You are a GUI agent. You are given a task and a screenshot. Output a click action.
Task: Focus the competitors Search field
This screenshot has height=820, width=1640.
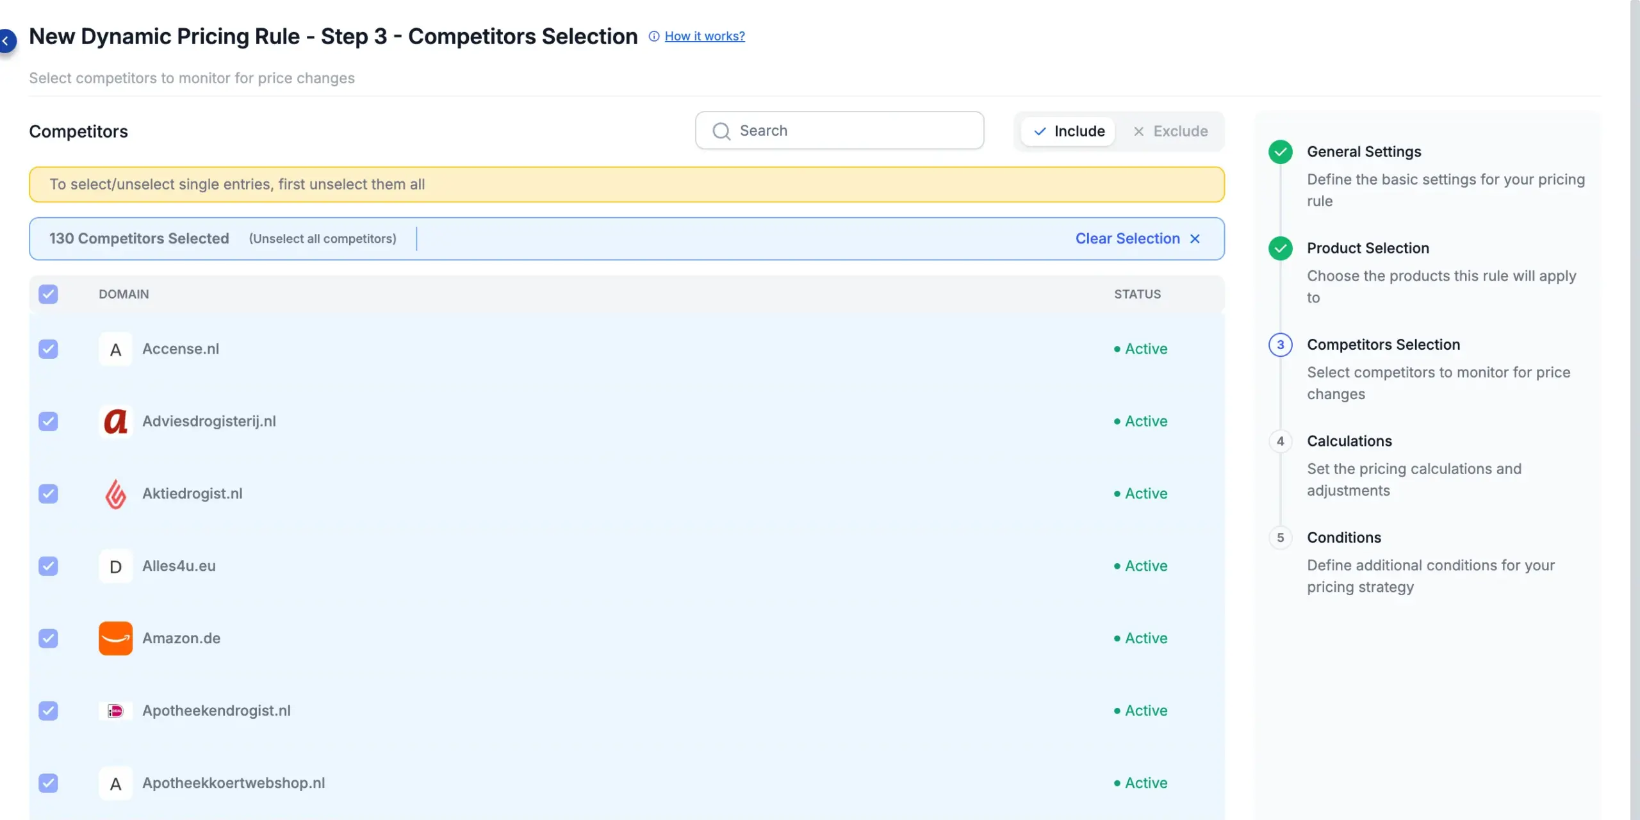(839, 131)
